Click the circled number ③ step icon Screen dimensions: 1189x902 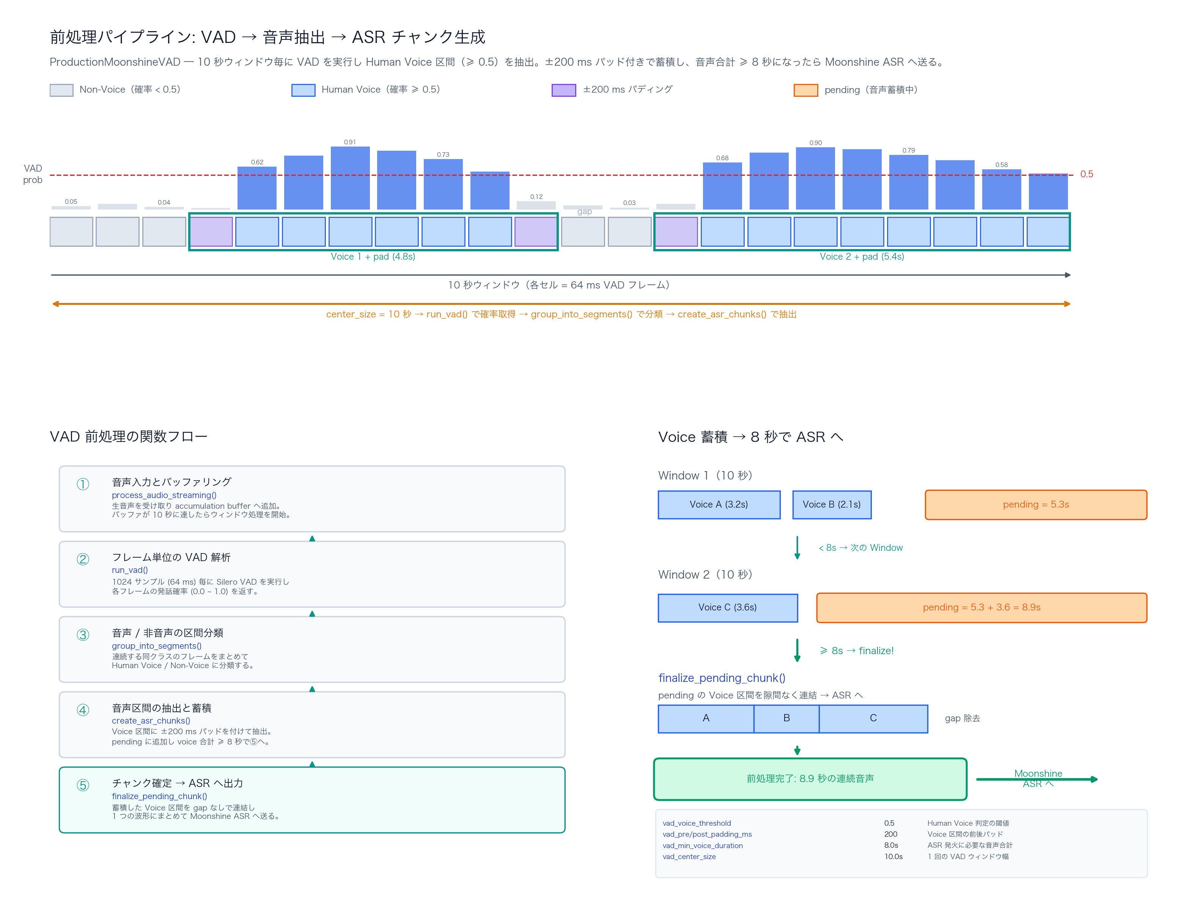click(x=83, y=635)
